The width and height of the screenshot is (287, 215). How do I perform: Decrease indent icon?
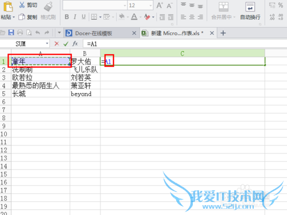click(162, 17)
